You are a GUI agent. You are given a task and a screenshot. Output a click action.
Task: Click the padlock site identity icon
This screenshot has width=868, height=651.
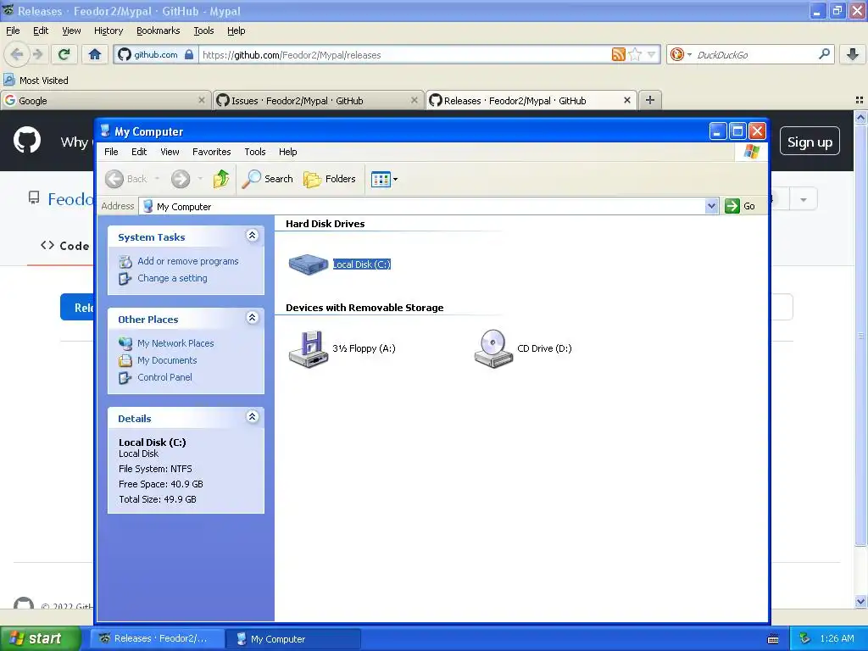(189, 54)
